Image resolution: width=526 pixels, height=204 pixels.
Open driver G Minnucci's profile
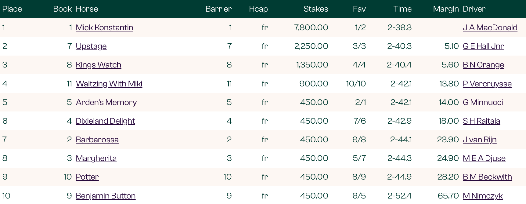pyautogui.click(x=483, y=102)
